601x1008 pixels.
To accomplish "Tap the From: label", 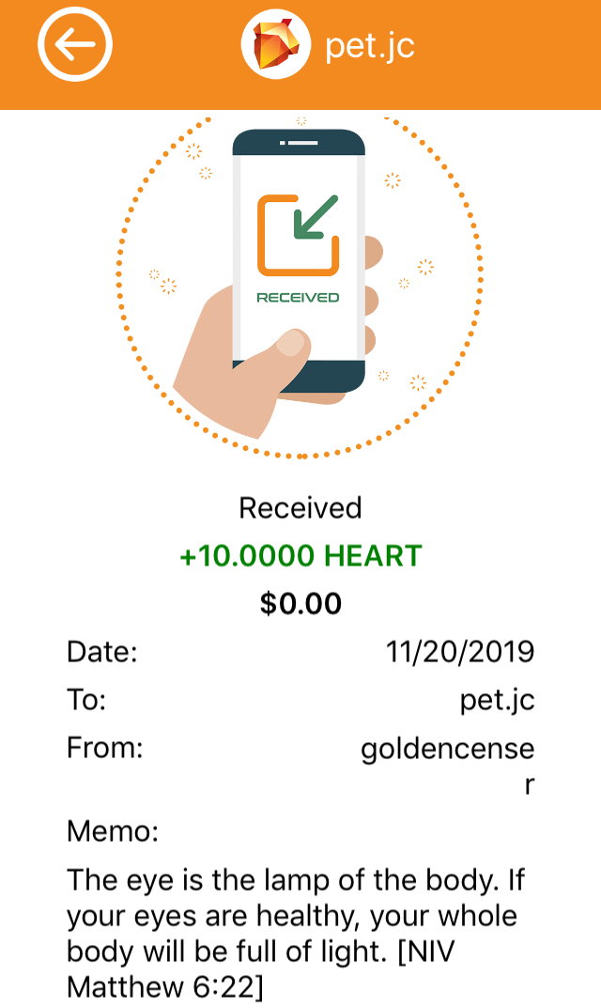I will coord(105,748).
